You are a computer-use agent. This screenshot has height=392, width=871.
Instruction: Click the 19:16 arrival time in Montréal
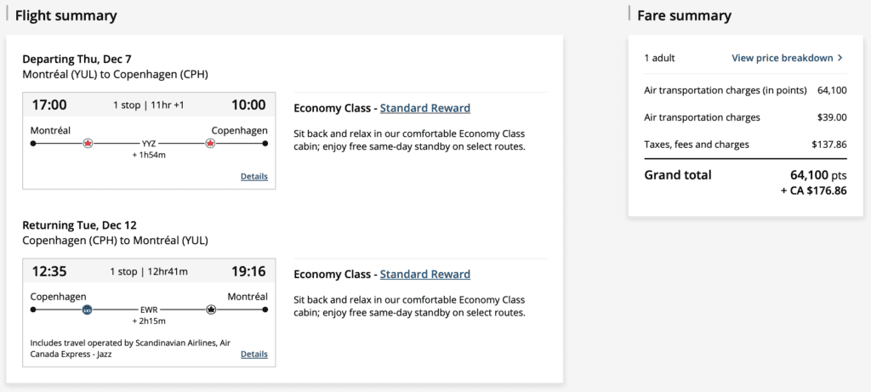[248, 271]
